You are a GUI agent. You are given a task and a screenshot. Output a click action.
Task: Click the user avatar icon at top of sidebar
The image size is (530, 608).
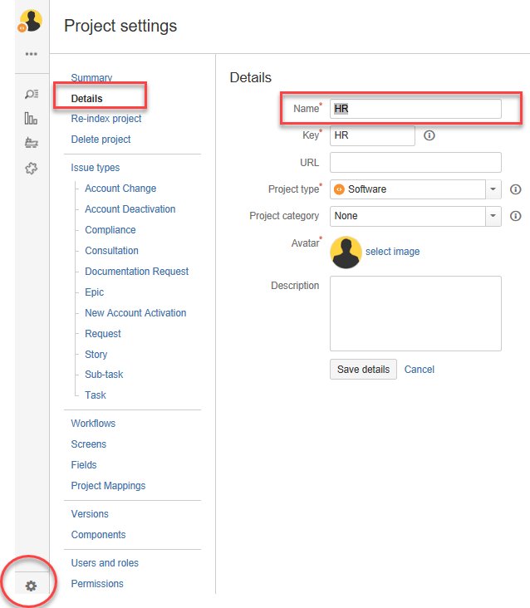click(x=31, y=22)
